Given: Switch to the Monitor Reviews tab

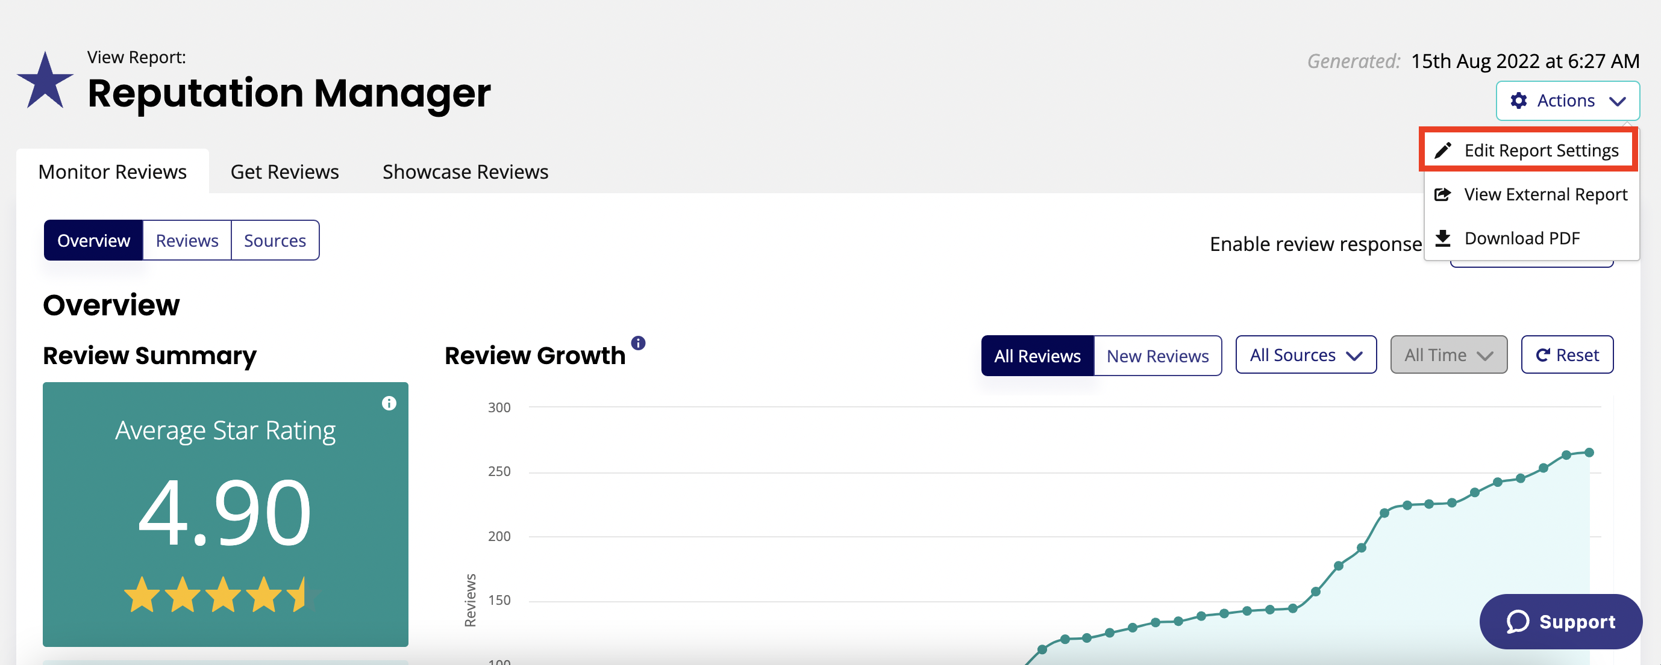Looking at the screenshot, I should point(112,172).
